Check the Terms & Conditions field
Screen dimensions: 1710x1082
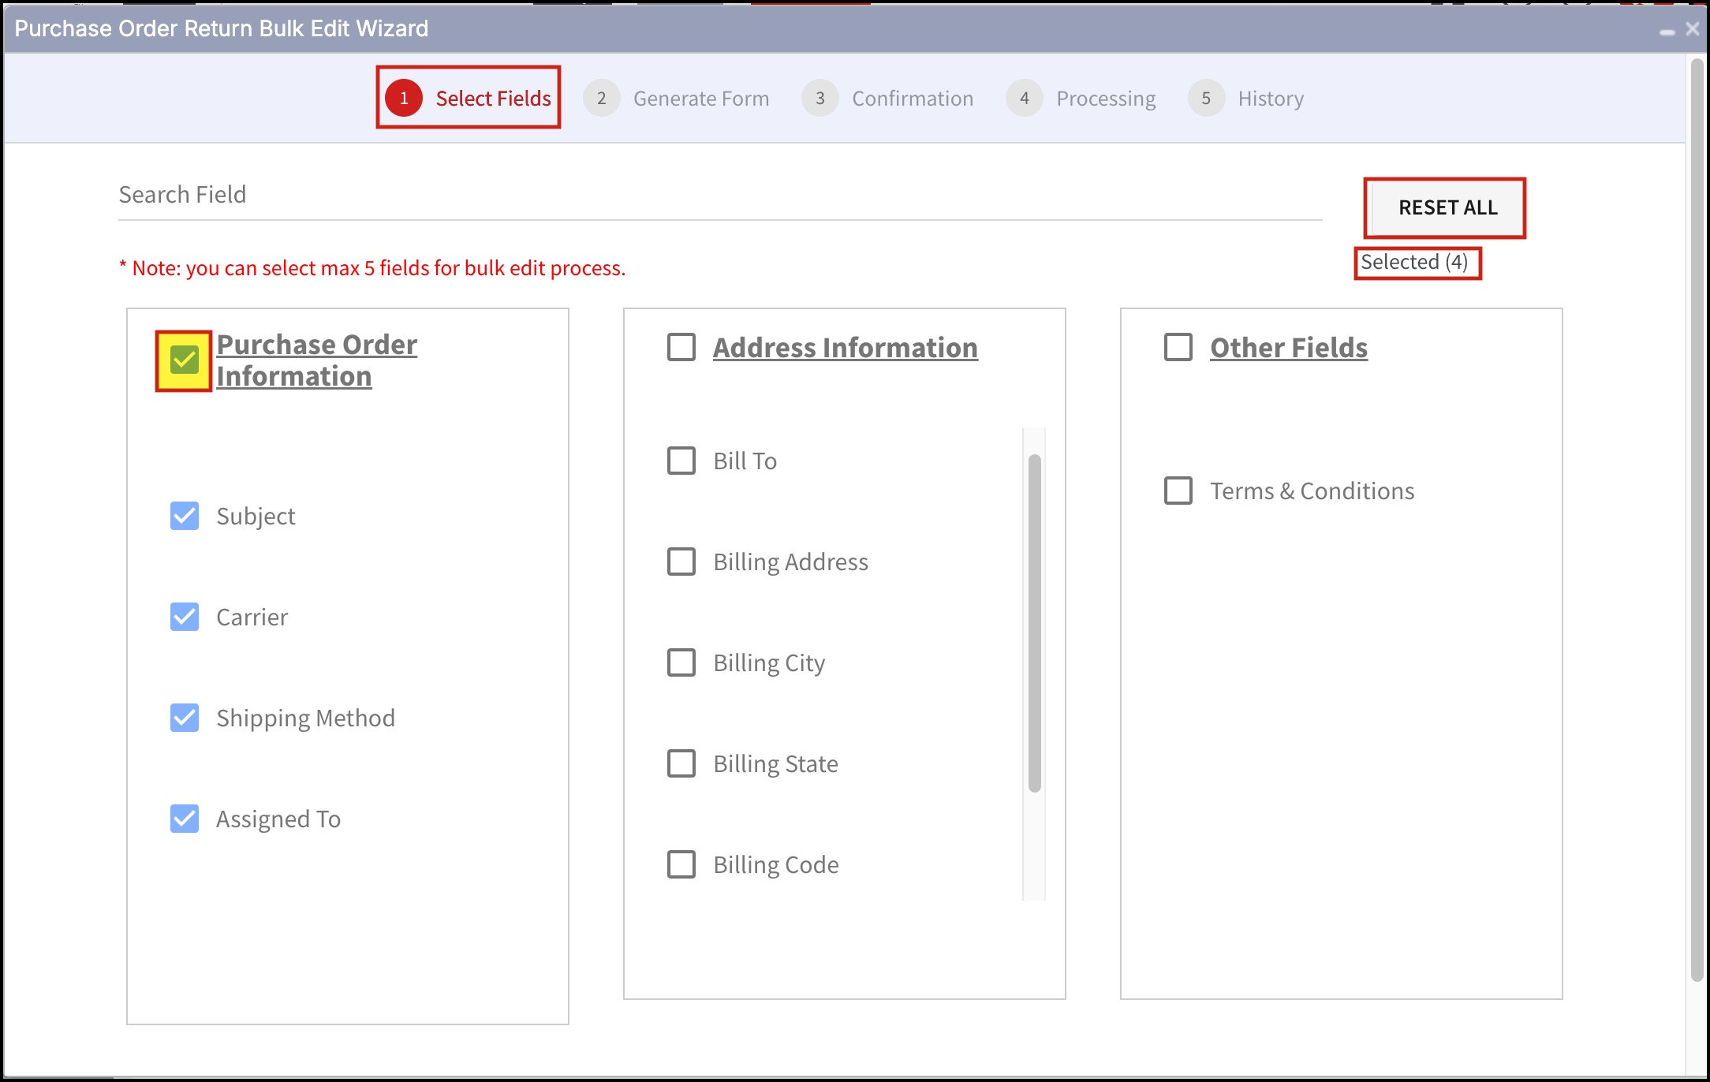tap(1178, 491)
